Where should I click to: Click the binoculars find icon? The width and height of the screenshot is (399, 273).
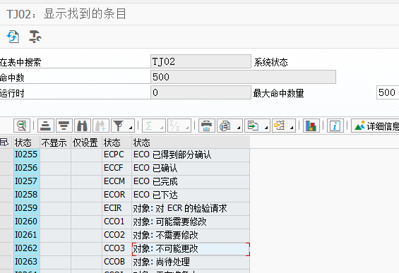point(83,126)
